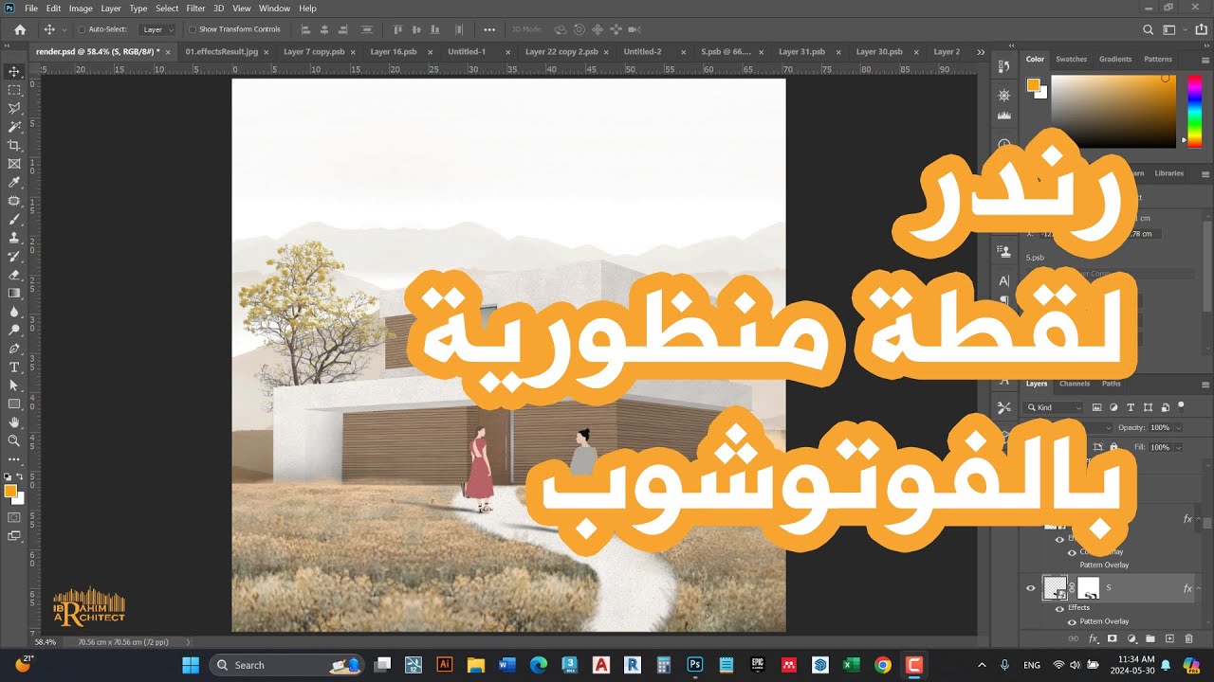Open the Color panel menu
The width and height of the screenshot is (1214, 682).
tap(1205, 59)
